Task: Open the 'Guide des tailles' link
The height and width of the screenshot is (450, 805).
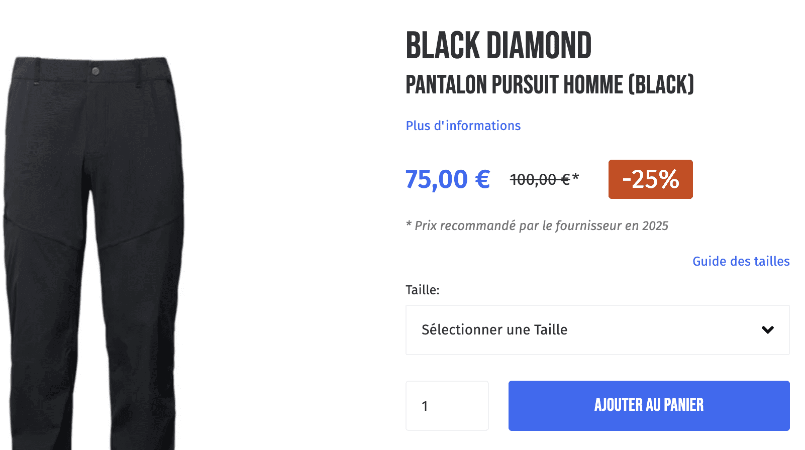Action: pyautogui.click(x=741, y=261)
